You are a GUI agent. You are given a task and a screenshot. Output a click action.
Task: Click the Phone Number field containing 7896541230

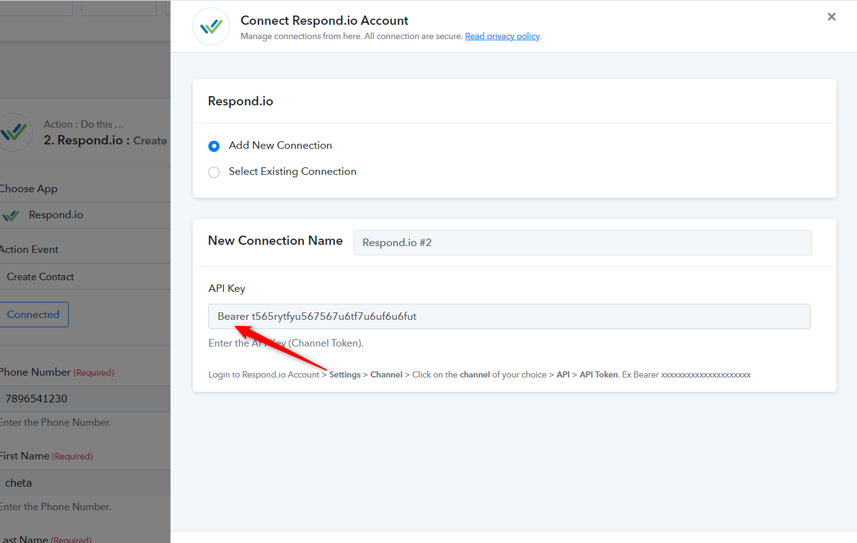85,399
